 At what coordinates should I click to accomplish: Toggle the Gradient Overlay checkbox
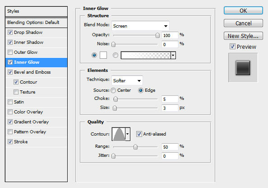click(10, 122)
